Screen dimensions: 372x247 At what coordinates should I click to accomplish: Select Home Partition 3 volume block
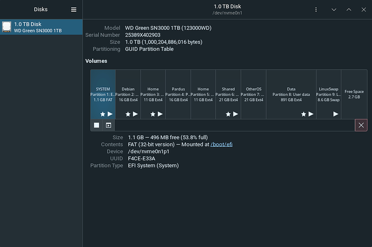pyautogui.click(x=153, y=94)
